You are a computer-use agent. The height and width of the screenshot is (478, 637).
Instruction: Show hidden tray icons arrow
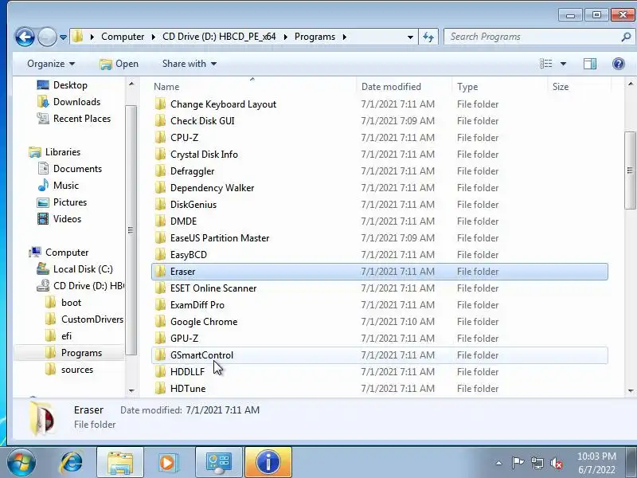coord(499,463)
